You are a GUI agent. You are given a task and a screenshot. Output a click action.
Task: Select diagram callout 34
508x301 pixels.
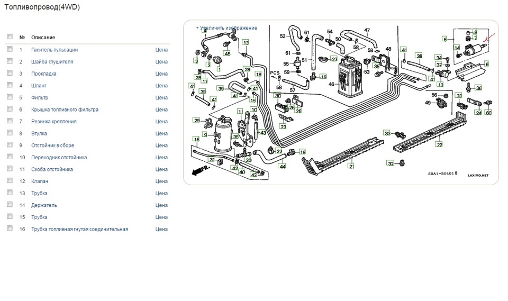[439, 58]
